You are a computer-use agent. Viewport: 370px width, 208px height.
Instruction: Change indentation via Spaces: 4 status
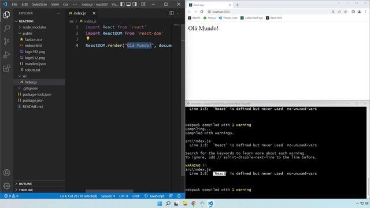point(108,196)
